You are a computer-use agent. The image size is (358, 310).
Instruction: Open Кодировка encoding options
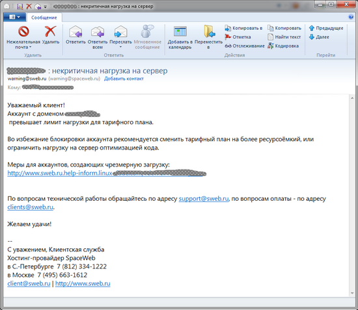click(283, 45)
